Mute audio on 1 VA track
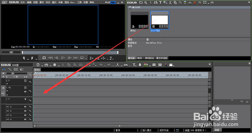The height and width of the screenshot is (133, 252). (25, 92)
